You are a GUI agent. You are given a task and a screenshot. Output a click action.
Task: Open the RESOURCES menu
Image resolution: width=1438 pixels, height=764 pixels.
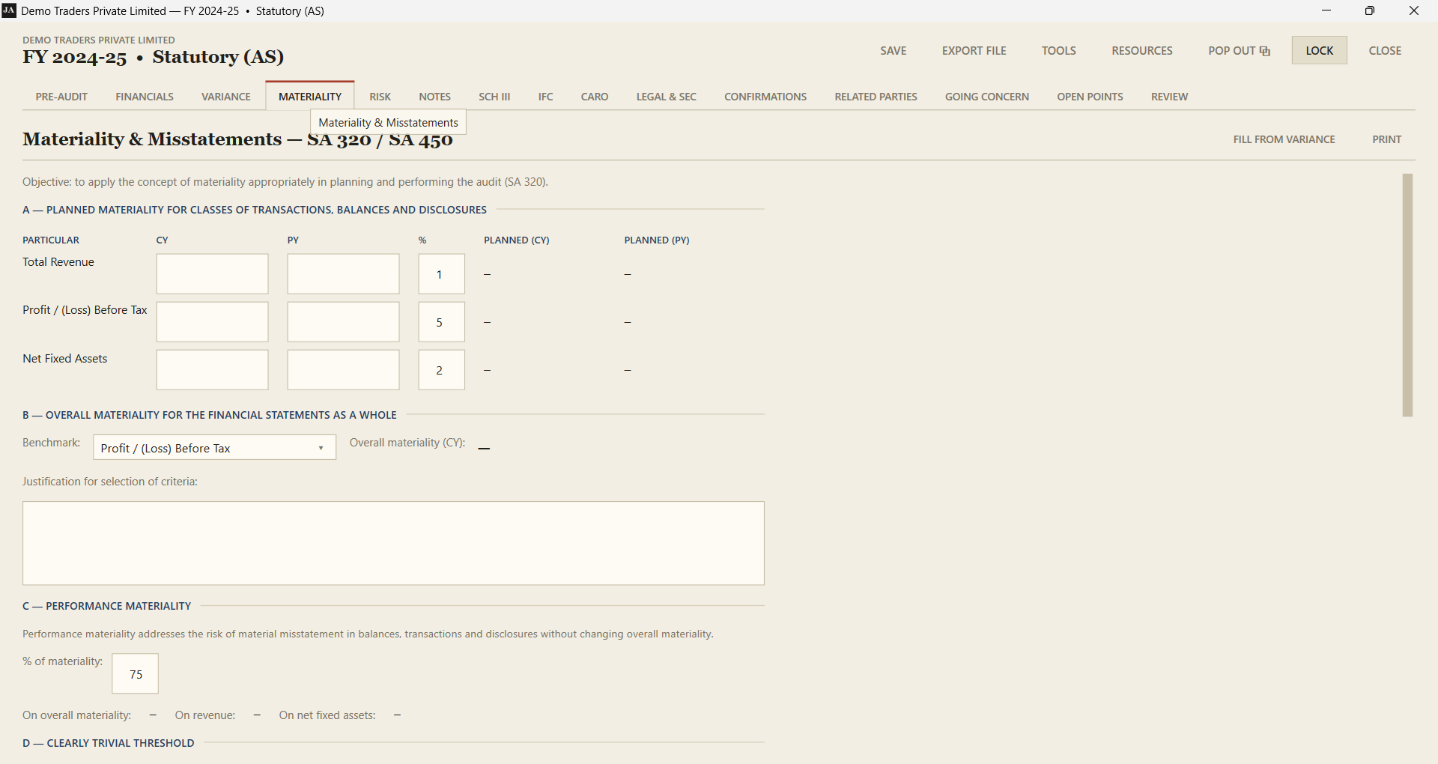pos(1142,50)
